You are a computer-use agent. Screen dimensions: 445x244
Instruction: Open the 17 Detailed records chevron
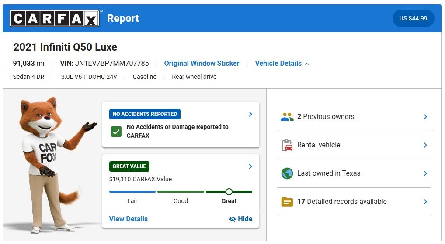tap(425, 202)
